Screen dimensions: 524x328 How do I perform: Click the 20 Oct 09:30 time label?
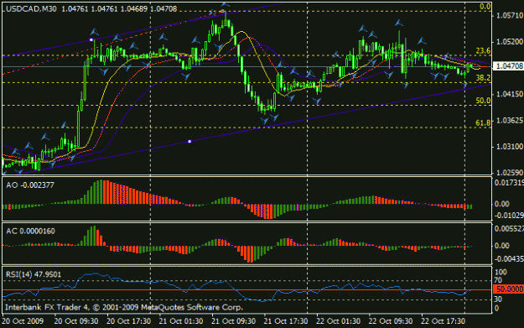pyautogui.click(x=76, y=321)
